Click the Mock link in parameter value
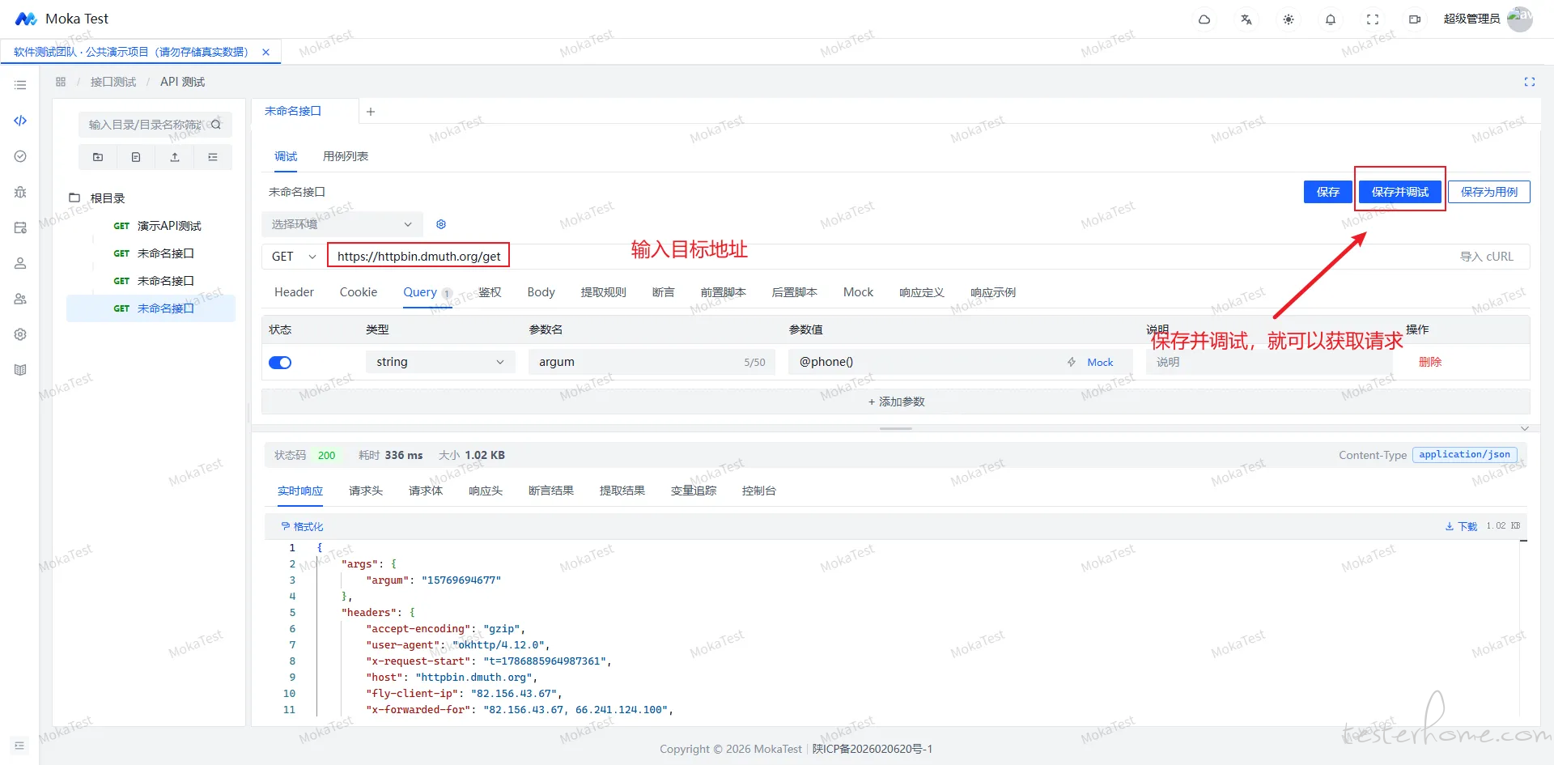Screen dimensions: 1554x765 [x=1100, y=363]
